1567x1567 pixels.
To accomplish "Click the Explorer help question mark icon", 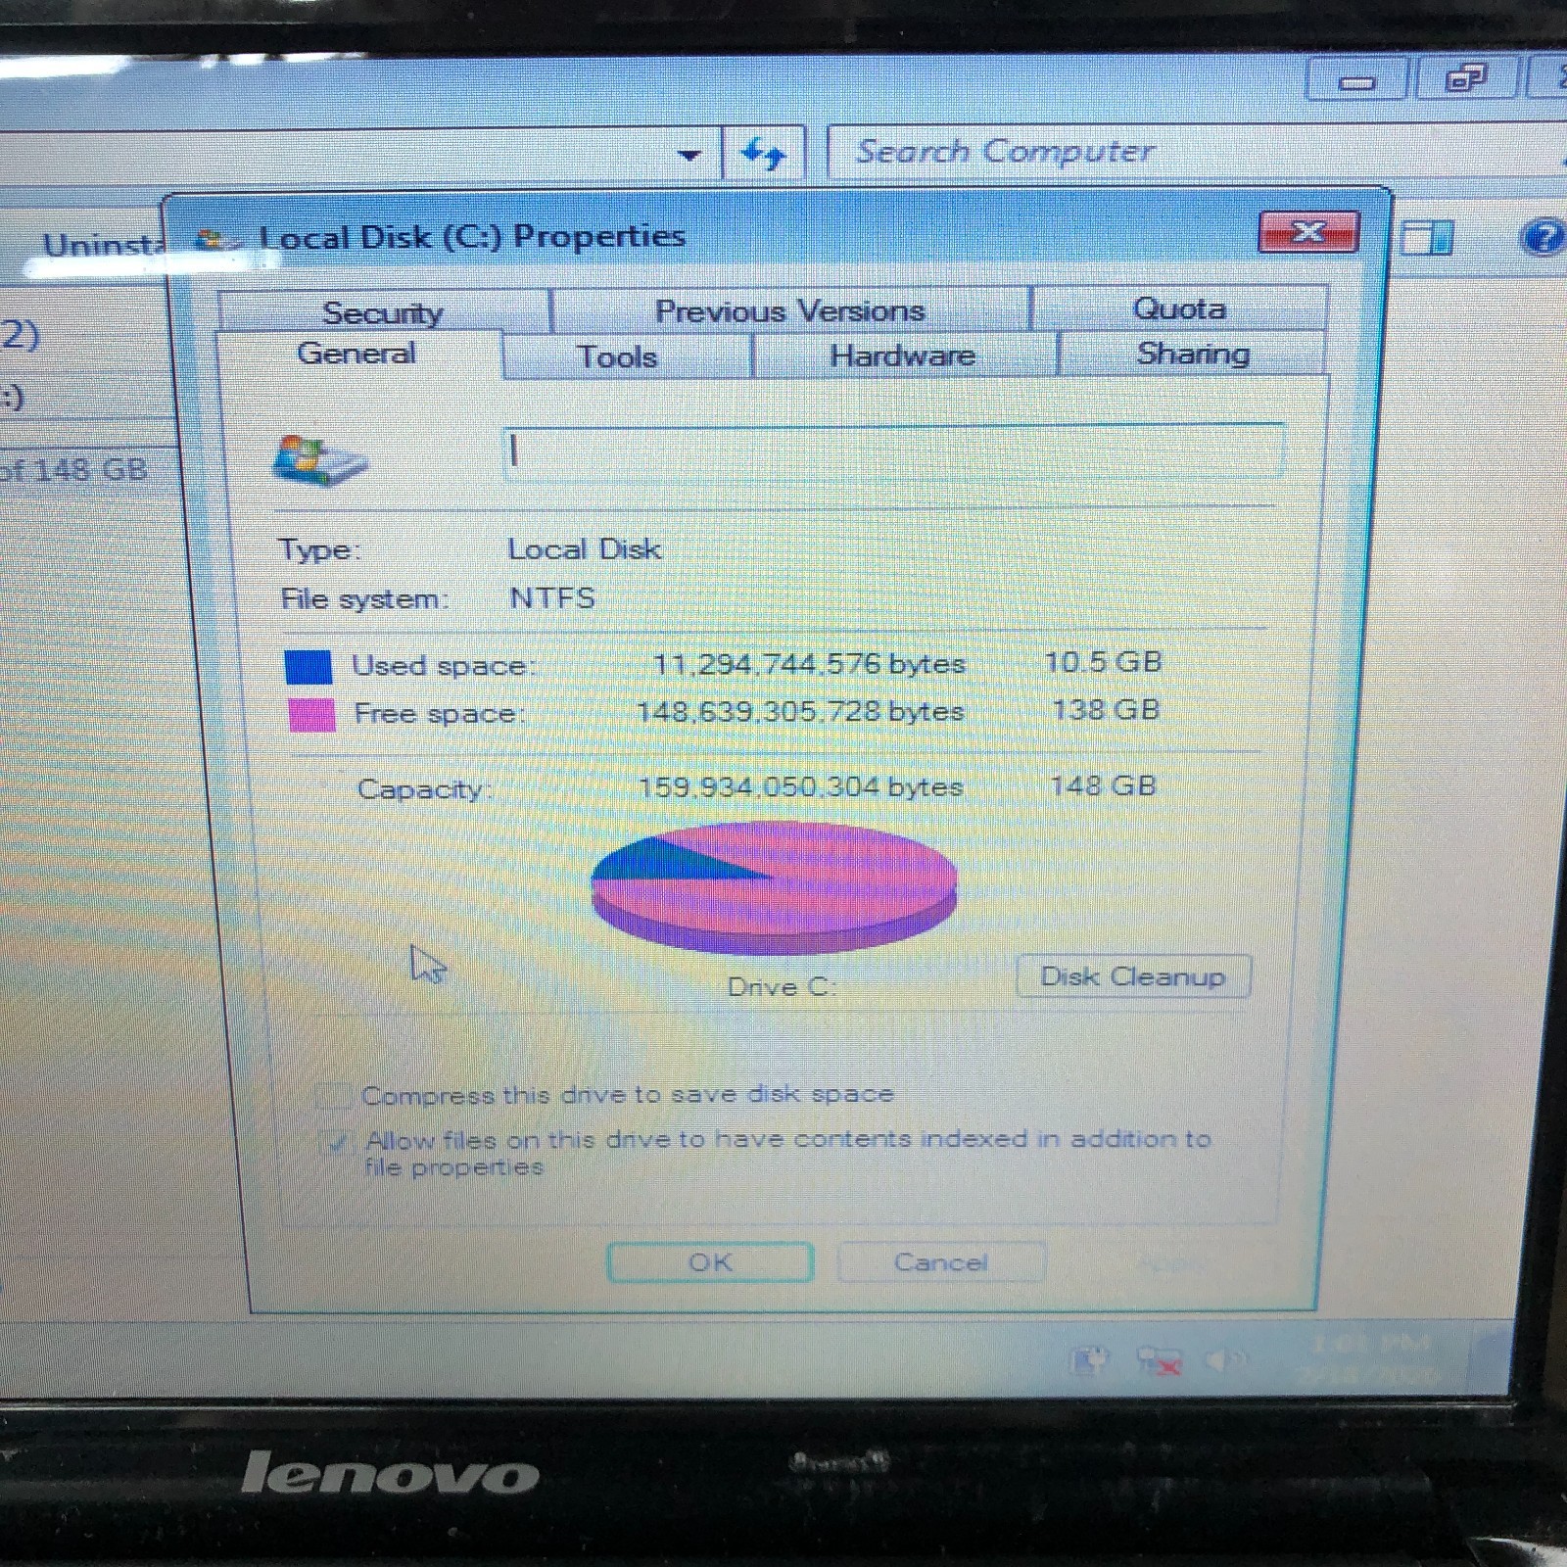I will [1543, 238].
